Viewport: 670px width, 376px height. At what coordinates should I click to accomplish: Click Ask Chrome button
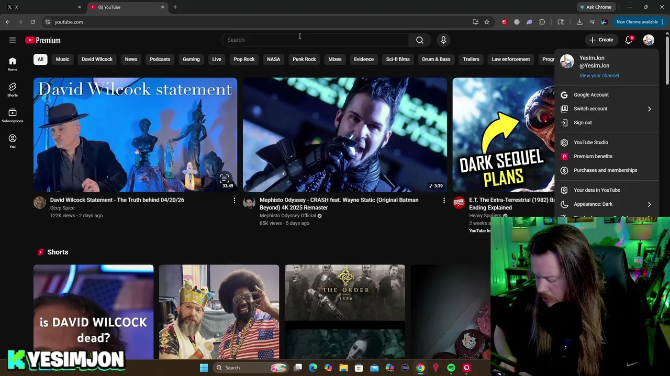tap(596, 7)
